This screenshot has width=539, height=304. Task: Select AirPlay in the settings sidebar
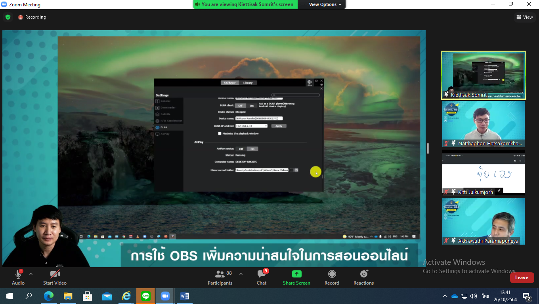pos(169,134)
